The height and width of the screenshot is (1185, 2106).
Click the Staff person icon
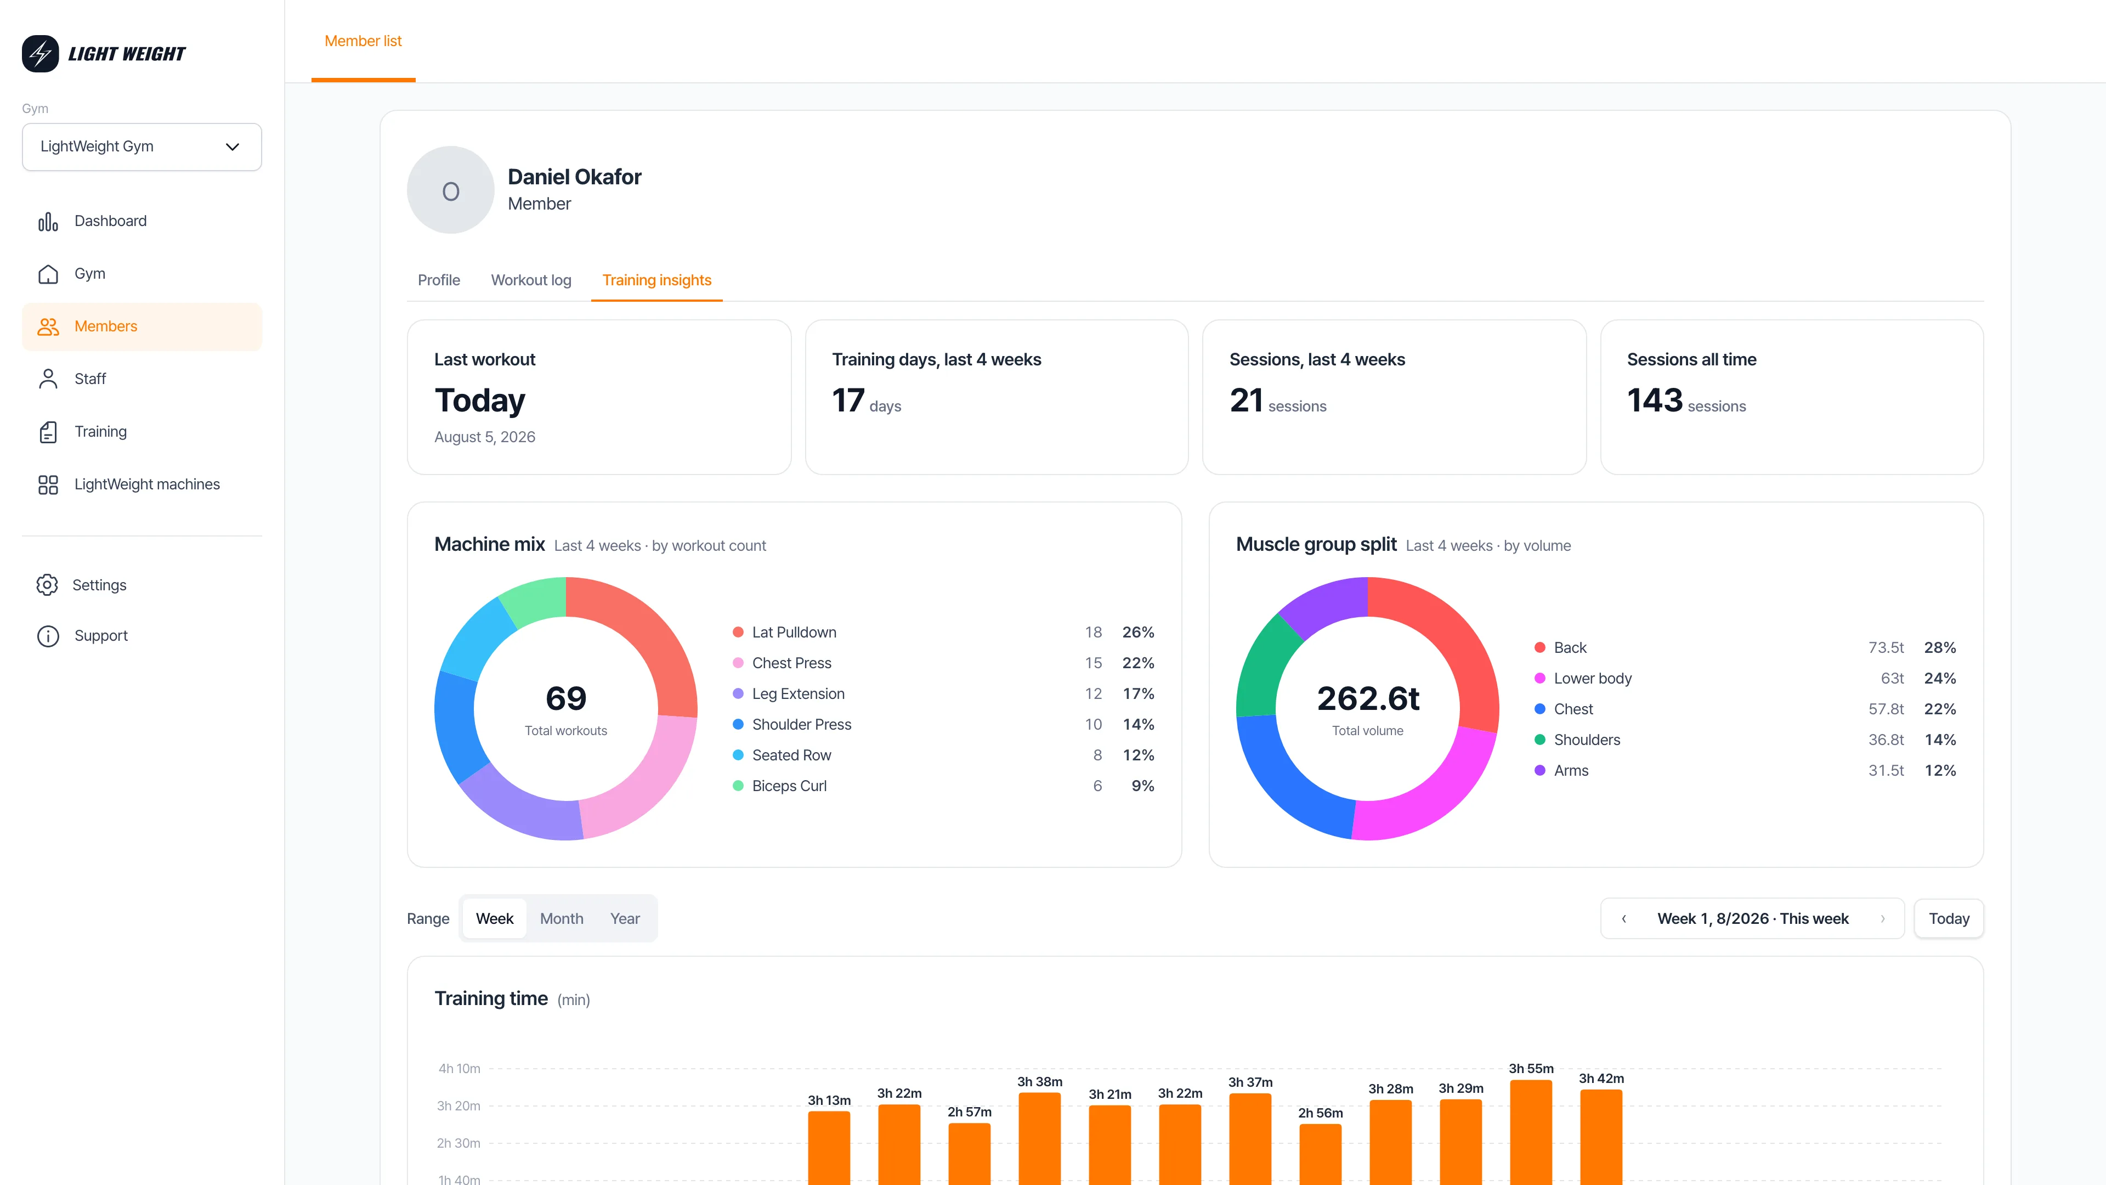coord(48,380)
